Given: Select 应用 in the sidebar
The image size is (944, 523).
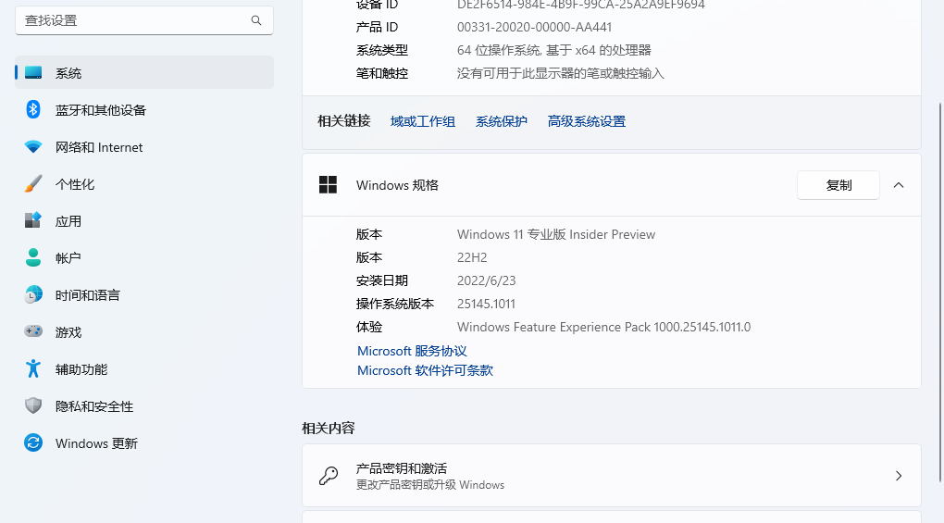Looking at the screenshot, I should pos(144,221).
